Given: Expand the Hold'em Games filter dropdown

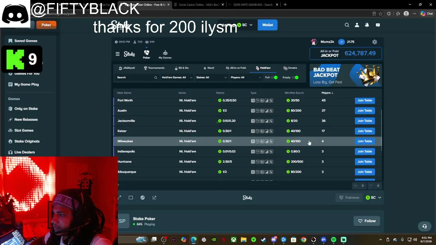Looking at the screenshot, I should tap(177, 78).
